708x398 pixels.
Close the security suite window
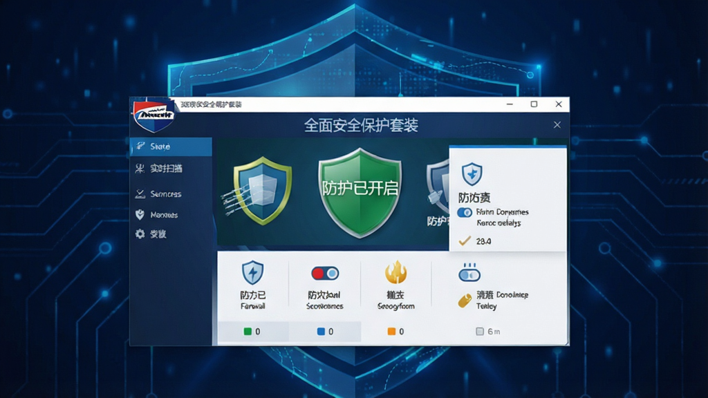tap(559, 104)
